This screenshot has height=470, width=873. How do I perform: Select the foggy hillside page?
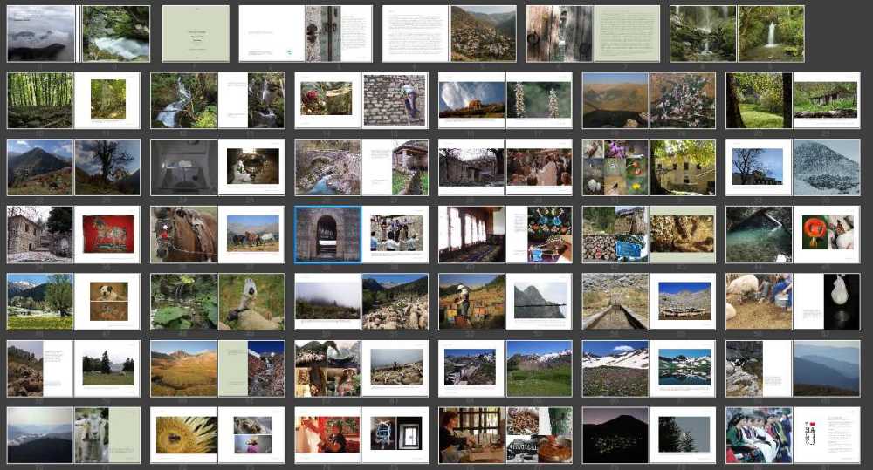(327, 302)
